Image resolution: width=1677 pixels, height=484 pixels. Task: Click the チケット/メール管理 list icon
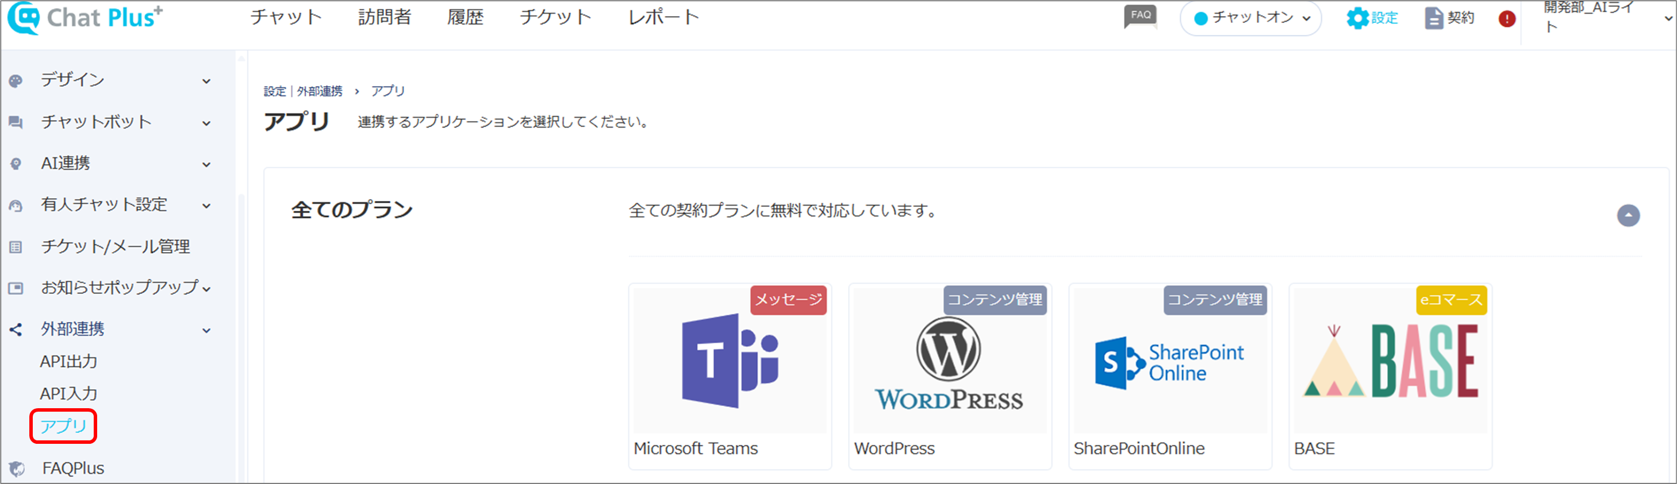[x=16, y=247]
